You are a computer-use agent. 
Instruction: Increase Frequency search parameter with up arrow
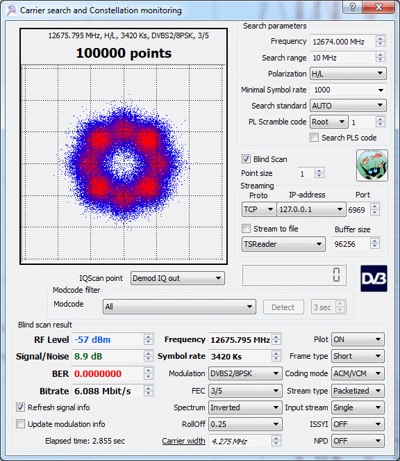(x=381, y=38)
